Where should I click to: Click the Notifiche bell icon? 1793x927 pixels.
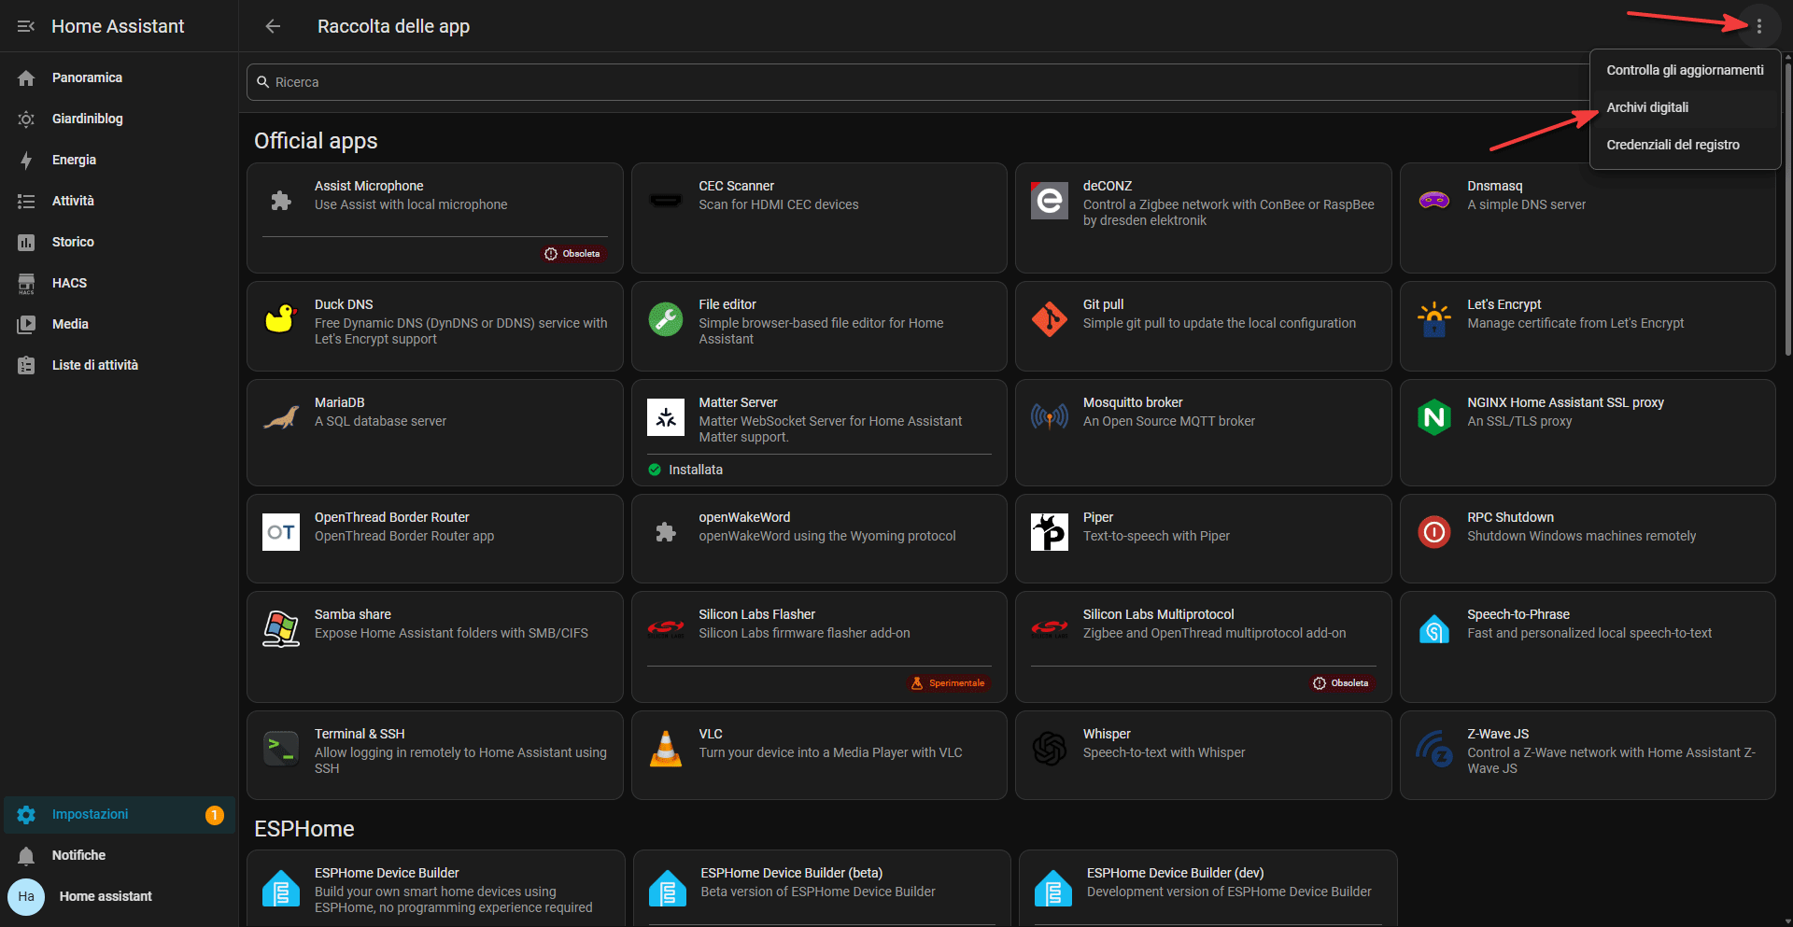pos(26,855)
